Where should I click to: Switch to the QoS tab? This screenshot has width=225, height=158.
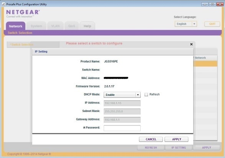pyautogui.click(x=72, y=26)
